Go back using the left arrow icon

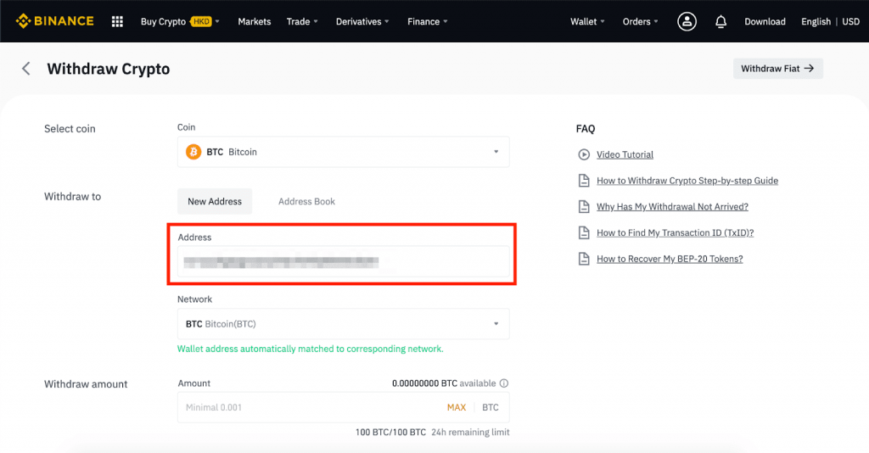coord(26,69)
